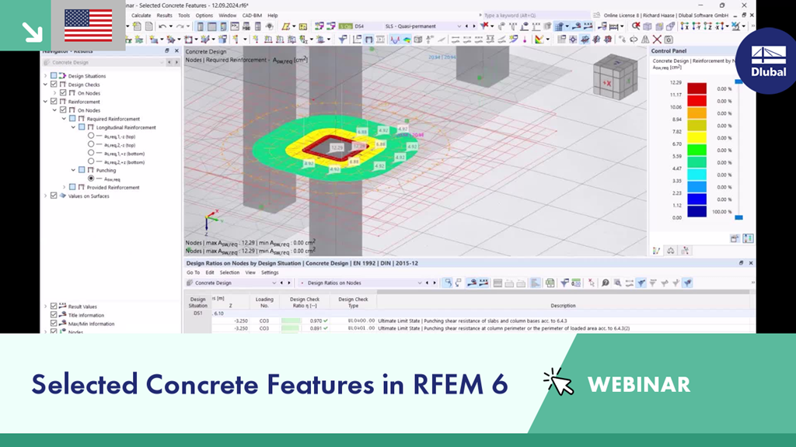
Task: Click the green S On button in the toolbar
Action: tap(345, 26)
